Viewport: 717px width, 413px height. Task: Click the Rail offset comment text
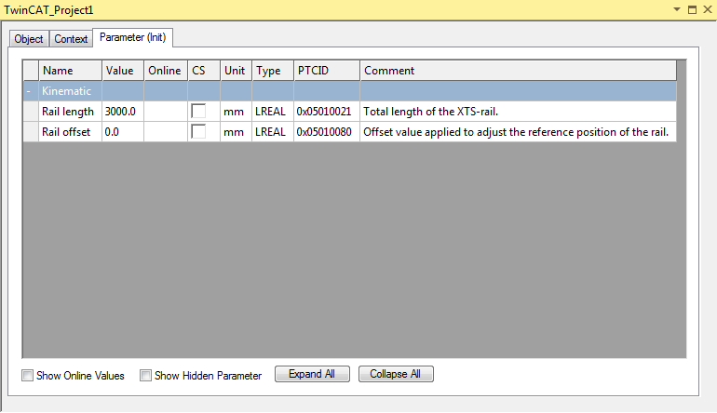(516, 132)
